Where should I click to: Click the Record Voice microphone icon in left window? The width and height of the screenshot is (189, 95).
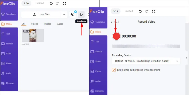click(81, 15)
